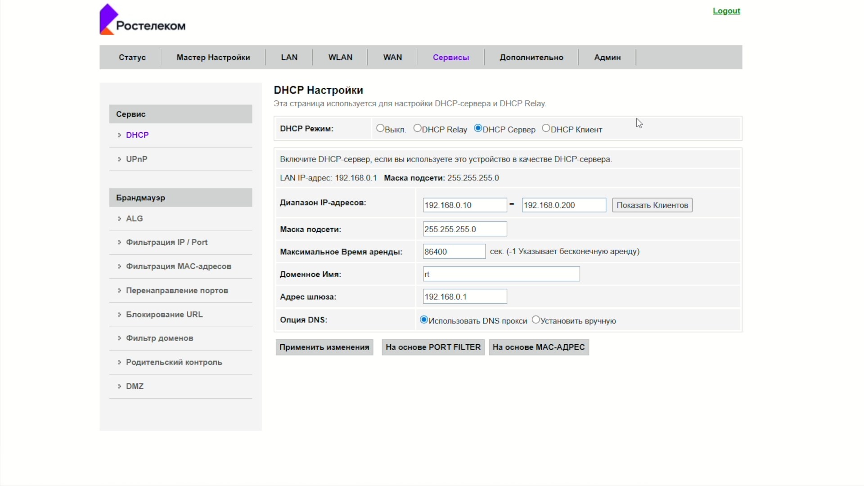Screen dimensions: 864x486
Task: Click the Доменное Имя input field
Action: 501,274
